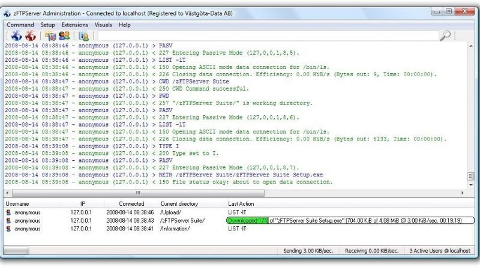Click the vertical scrollbar thumb of the log
This screenshot has height=267, width=480.
click(x=470, y=176)
